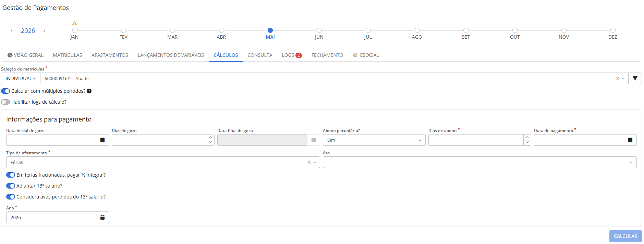Decrease Dias de gozo value
The height and width of the screenshot is (244, 644).
point(211,143)
